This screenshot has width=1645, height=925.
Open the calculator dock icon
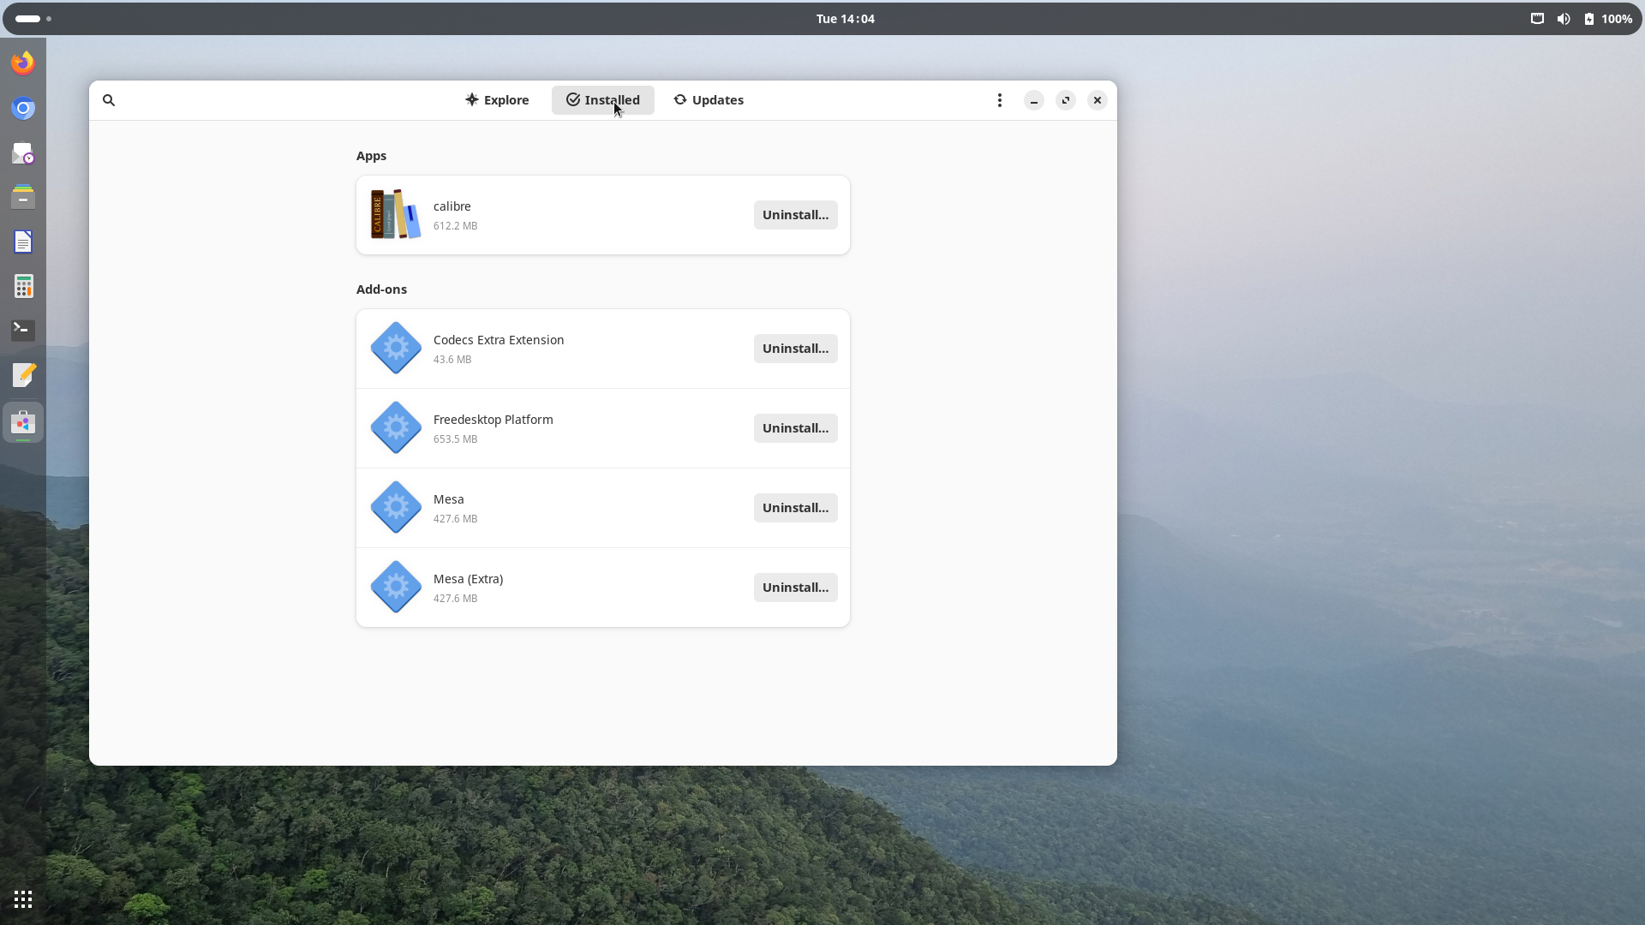pos(23,286)
